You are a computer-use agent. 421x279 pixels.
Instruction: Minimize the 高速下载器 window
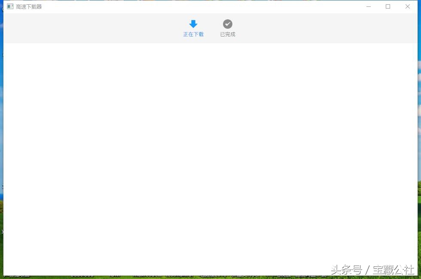369,6
